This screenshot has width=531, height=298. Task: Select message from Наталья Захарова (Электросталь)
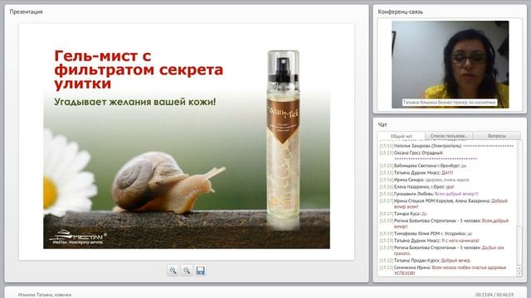click(446, 146)
